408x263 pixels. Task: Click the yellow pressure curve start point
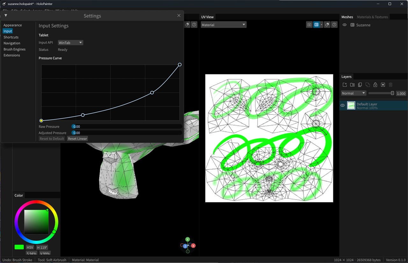pos(41,121)
